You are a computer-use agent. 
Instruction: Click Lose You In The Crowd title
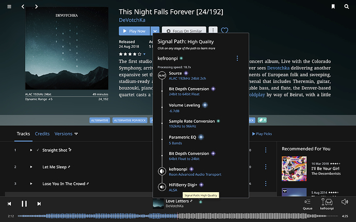coord(64,184)
